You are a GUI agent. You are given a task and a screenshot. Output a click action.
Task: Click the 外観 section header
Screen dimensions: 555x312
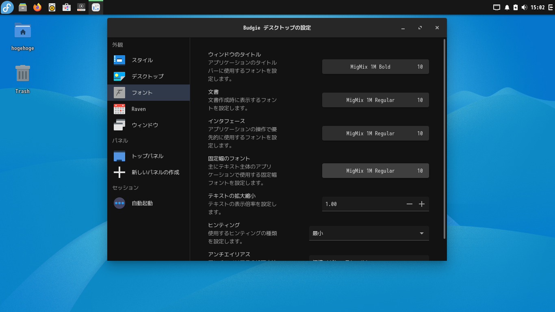click(117, 45)
